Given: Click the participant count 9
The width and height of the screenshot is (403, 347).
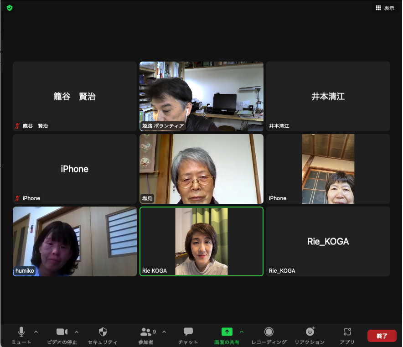Looking at the screenshot, I should pyautogui.click(x=155, y=332).
